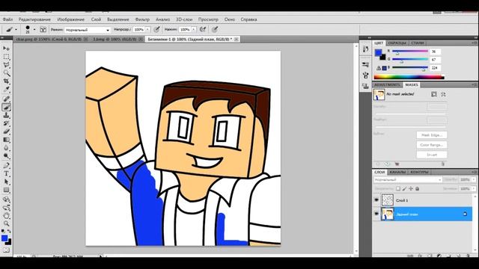Select the Crop tool
The height and width of the screenshot is (269, 479).
(6, 81)
